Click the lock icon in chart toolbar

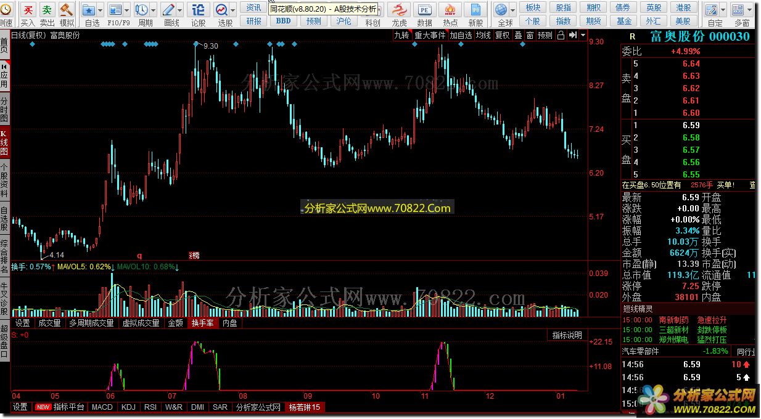coord(561,35)
